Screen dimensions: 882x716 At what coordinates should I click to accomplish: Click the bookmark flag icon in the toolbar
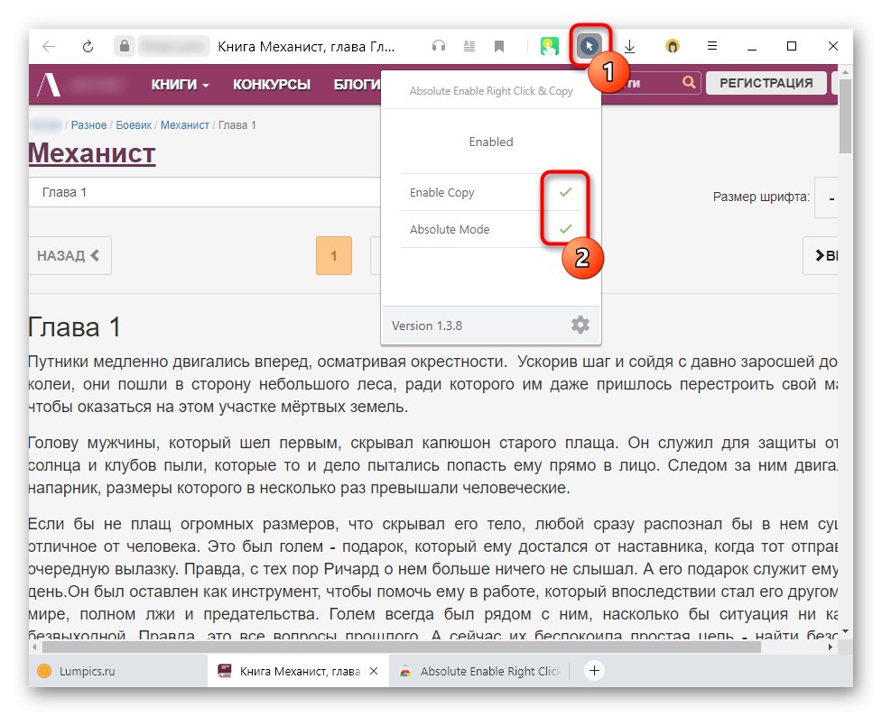point(499,46)
